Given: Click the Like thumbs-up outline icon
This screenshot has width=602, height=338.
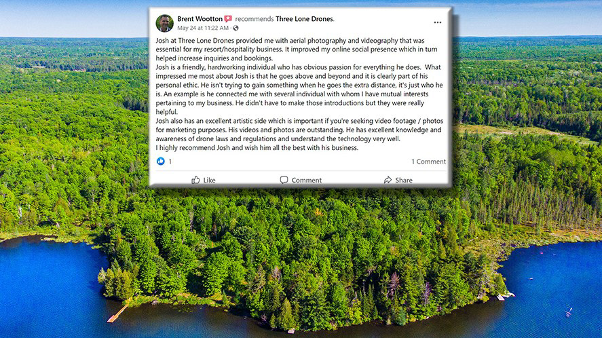Looking at the screenshot, I should [196, 180].
